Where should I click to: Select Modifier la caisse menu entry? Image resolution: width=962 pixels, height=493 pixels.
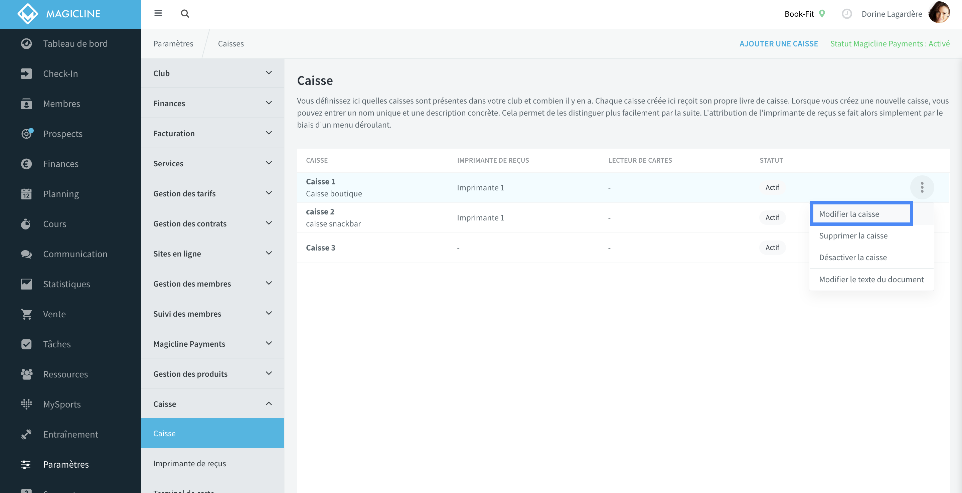pos(861,214)
